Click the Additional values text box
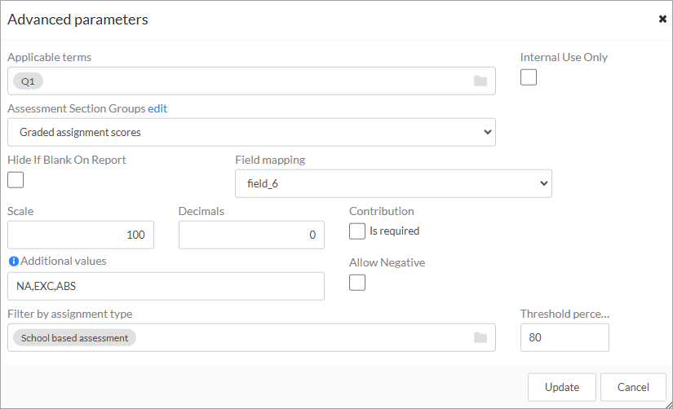 point(166,286)
